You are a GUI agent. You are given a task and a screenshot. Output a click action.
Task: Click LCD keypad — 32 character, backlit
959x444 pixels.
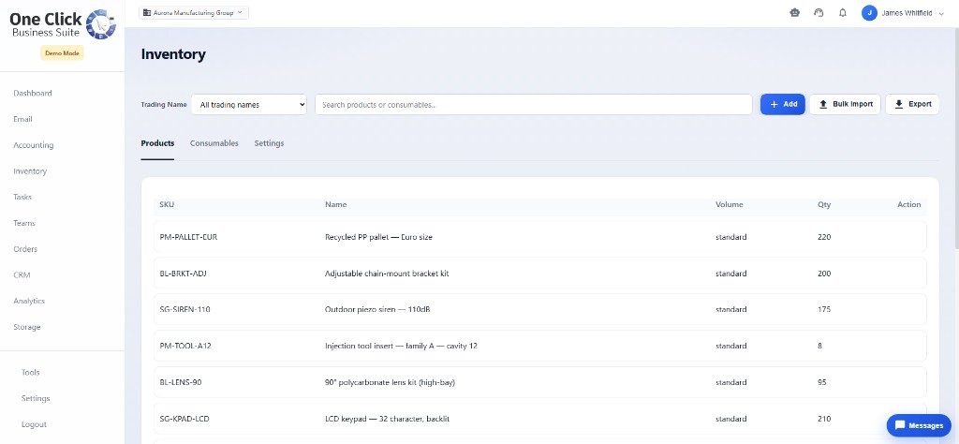coord(388,419)
